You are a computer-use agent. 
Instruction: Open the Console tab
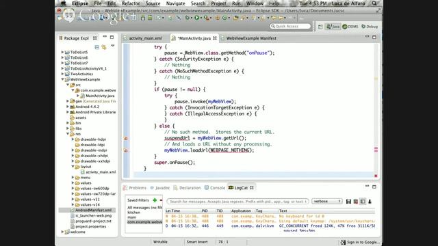215,188
